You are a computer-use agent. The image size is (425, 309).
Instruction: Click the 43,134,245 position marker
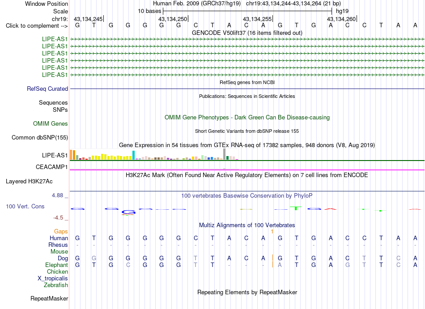pos(89,19)
